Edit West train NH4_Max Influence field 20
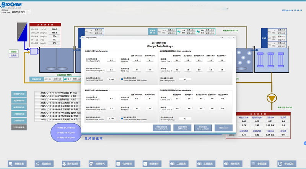This screenshot has width=306, height=169. [137, 108]
